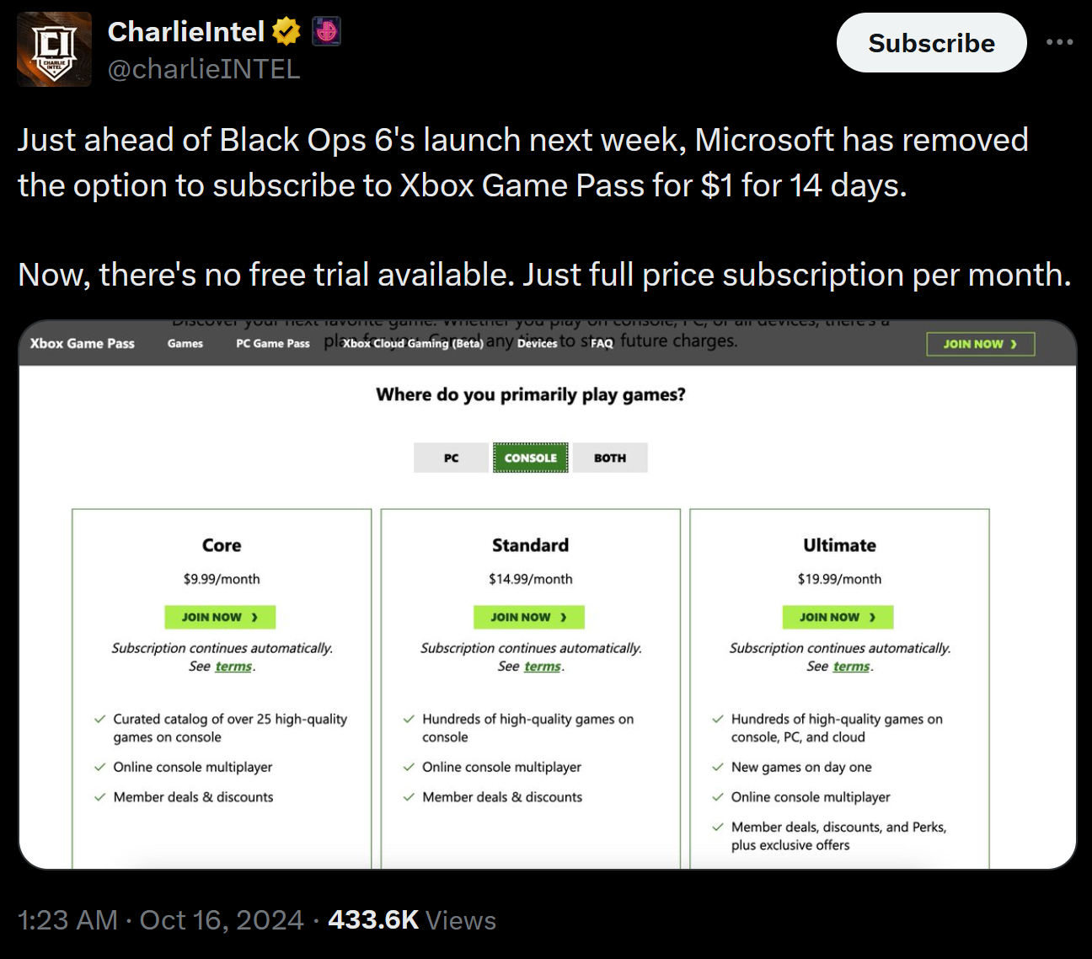This screenshot has width=1092, height=959.
Task: Select the BOTH platform option
Action: point(610,458)
